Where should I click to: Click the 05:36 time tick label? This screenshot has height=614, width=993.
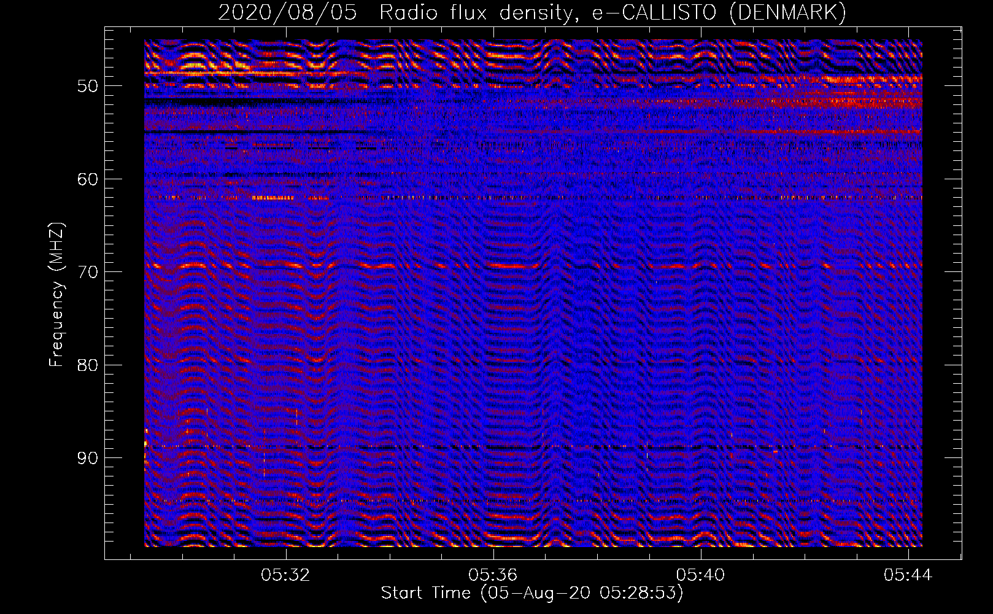tap(493, 575)
